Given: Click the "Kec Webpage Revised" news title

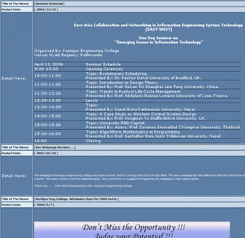Looking at the screenshot, I should coord(55,147).
